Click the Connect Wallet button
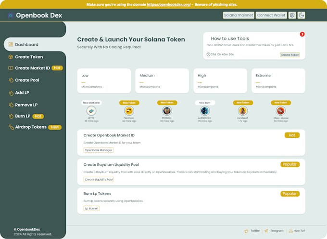The image size is (327, 239). coord(271,15)
